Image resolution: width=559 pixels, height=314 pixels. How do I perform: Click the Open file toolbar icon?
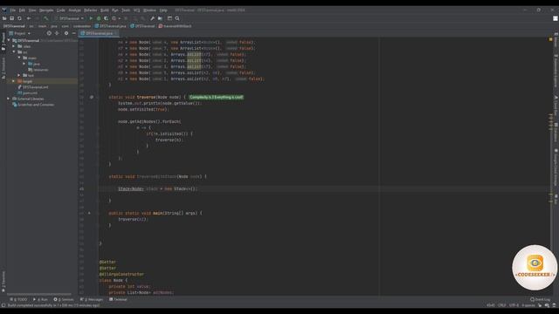tap(4, 18)
